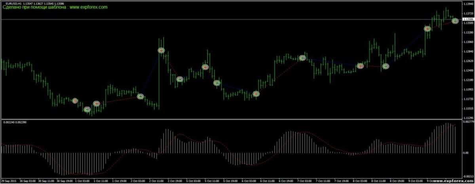Select the red trade marker left of price 1.13280
The image size is (475, 184).
(x=427, y=29)
